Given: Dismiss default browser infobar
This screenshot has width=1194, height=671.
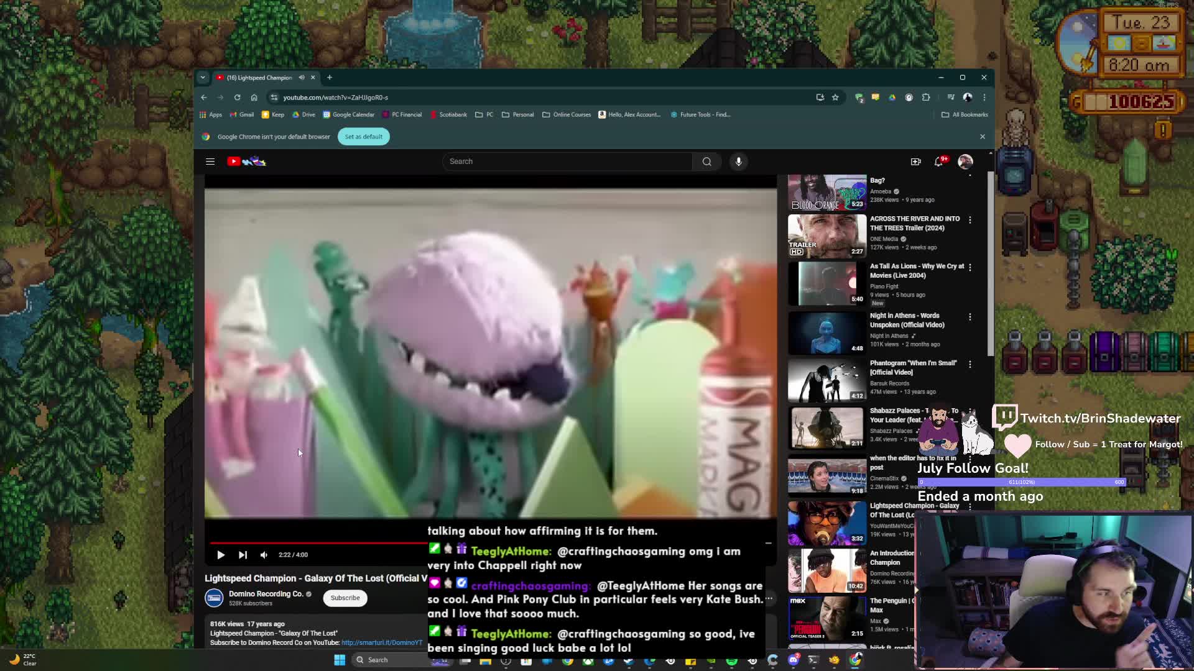Looking at the screenshot, I should [983, 137].
